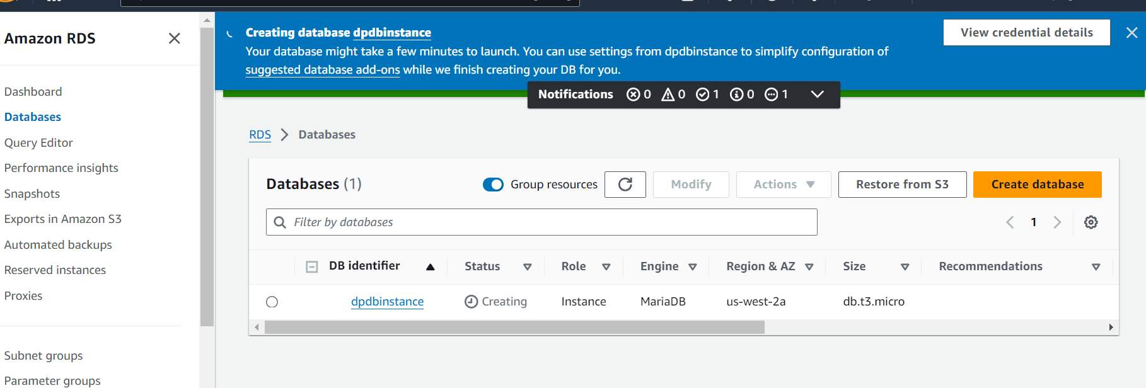Image resolution: width=1146 pixels, height=388 pixels.
Task: Collapse grouped rows icon in table header
Action: pyautogui.click(x=311, y=267)
